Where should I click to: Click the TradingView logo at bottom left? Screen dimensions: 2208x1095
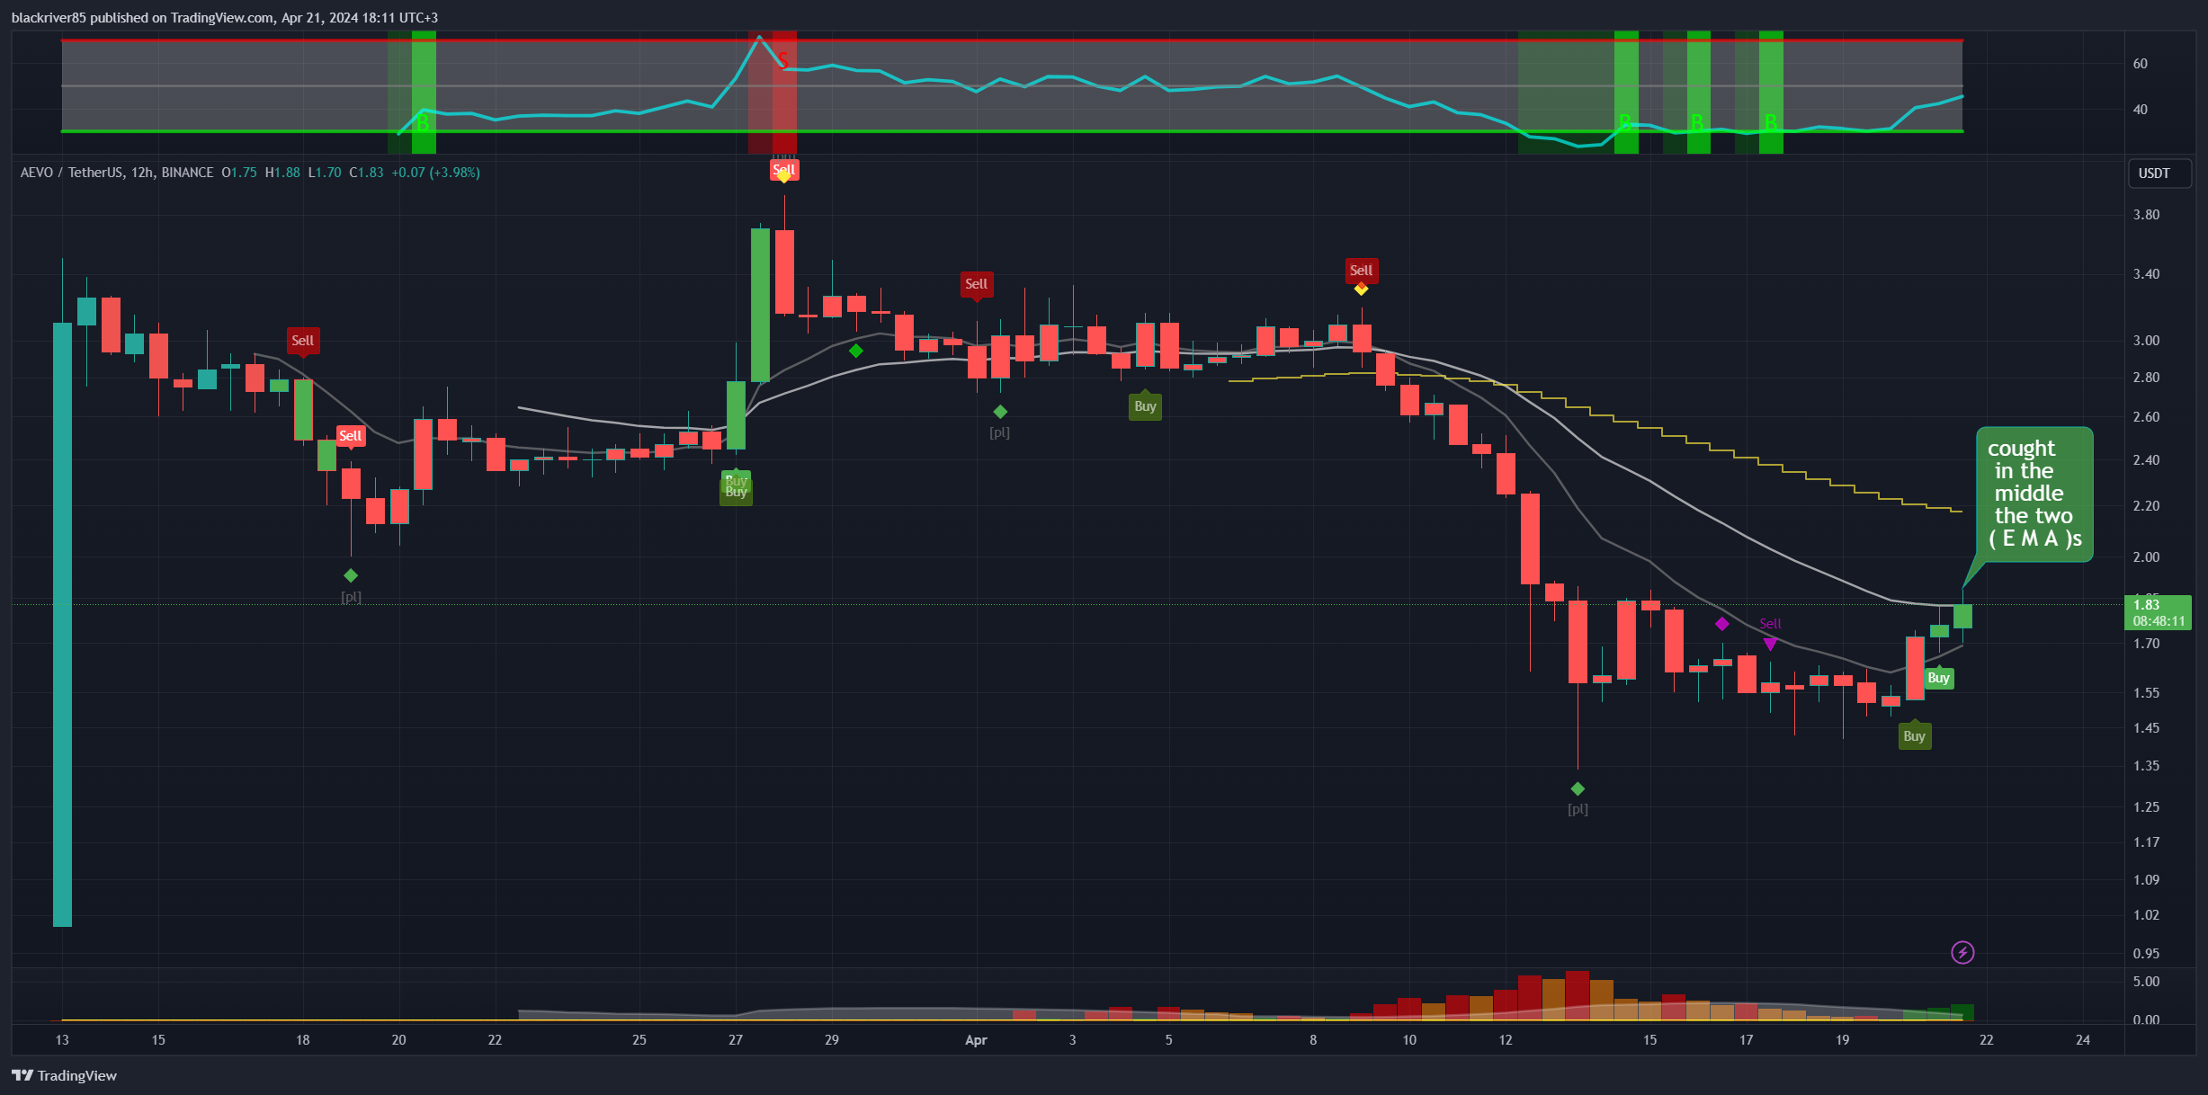point(65,1075)
